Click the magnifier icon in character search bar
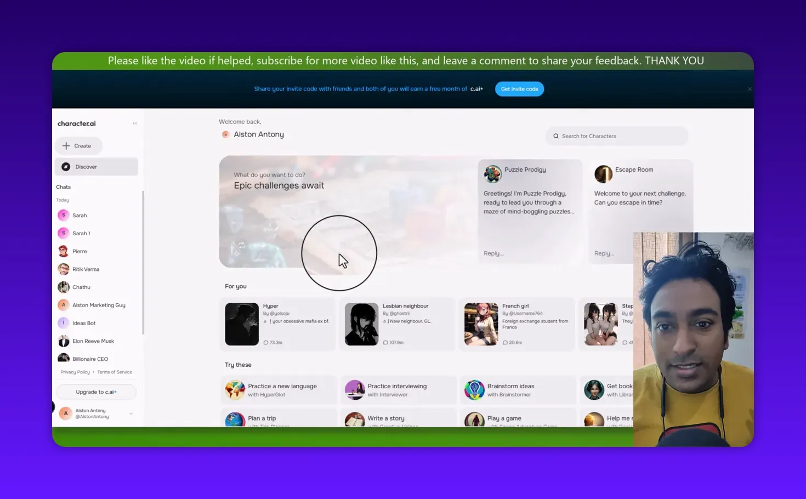The height and width of the screenshot is (499, 806). click(x=555, y=135)
